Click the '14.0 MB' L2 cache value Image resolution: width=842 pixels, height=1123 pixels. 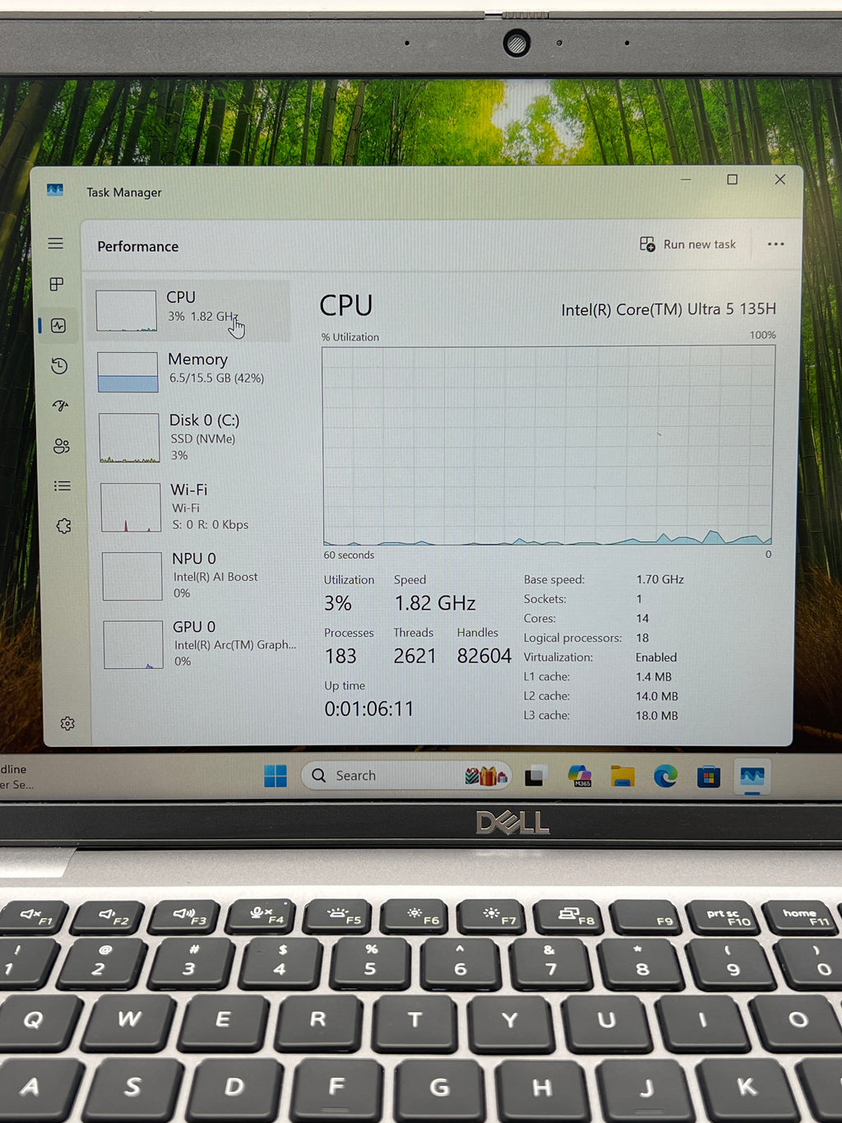657,696
